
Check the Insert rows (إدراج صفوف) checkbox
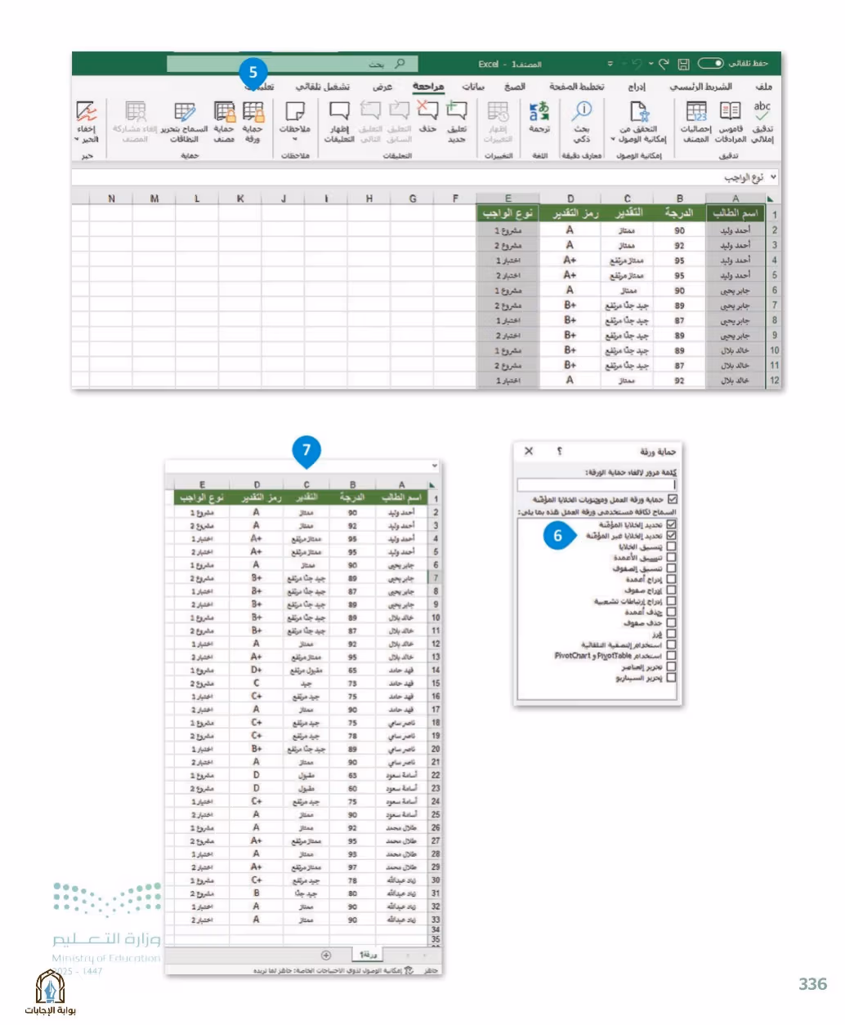671,590
